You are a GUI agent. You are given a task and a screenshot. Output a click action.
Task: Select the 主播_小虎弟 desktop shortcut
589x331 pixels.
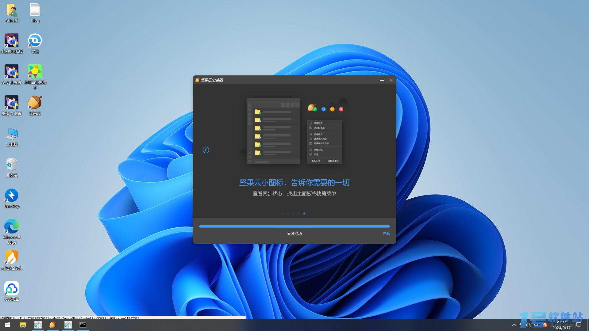click(x=12, y=105)
